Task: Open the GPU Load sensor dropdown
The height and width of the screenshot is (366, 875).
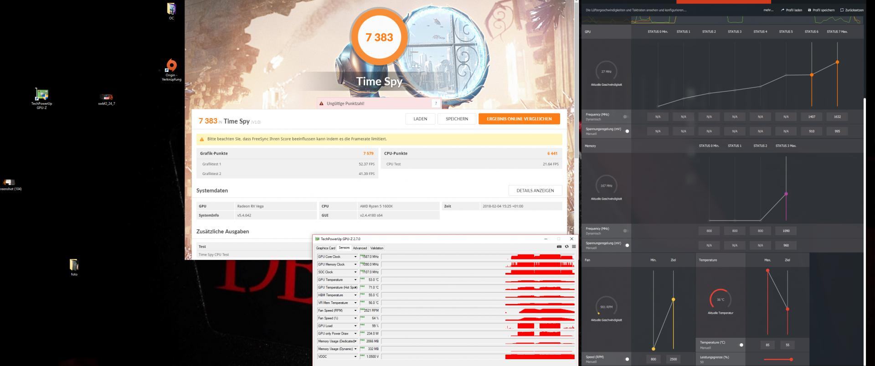Action: pyautogui.click(x=355, y=326)
